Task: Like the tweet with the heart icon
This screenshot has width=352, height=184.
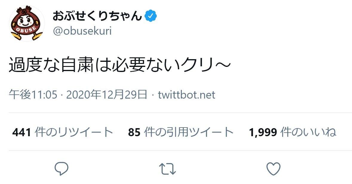Action: 273,169
